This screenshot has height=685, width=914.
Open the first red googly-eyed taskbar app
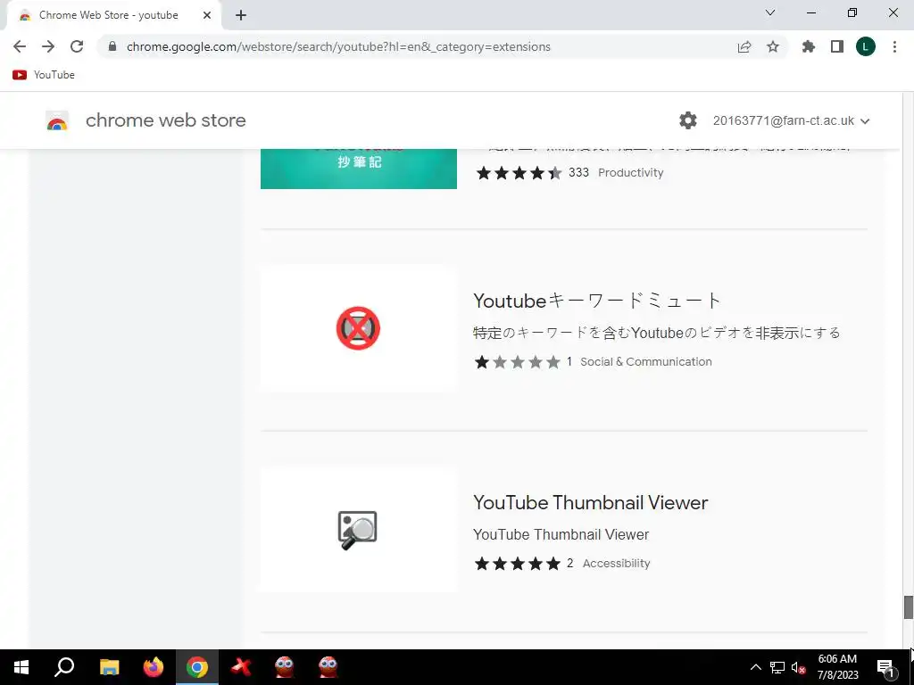point(285,667)
